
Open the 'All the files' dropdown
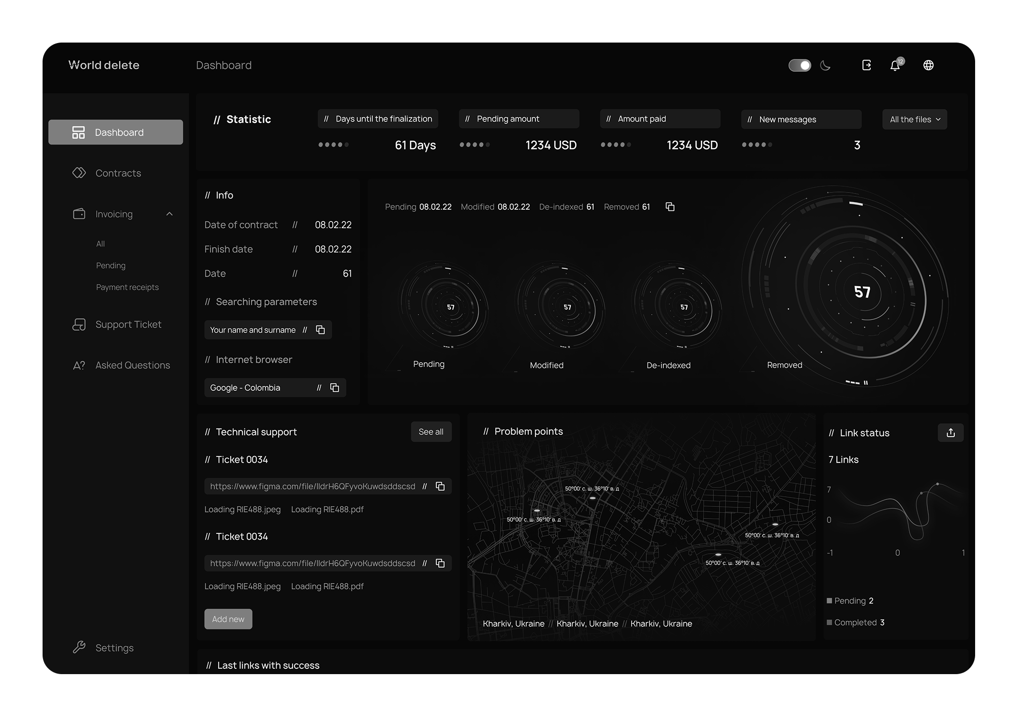click(915, 119)
